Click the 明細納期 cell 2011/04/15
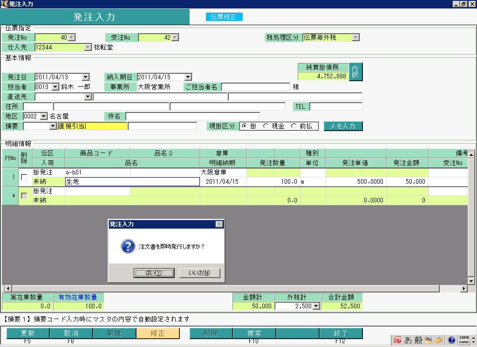 (223, 181)
